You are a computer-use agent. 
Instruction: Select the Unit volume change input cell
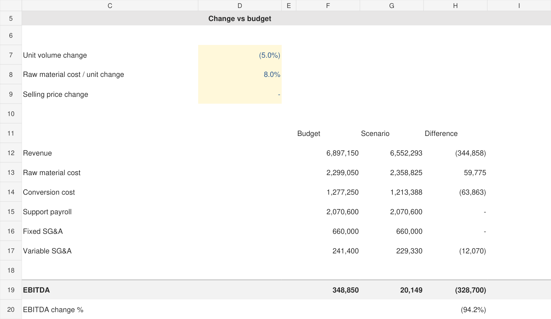coord(240,55)
